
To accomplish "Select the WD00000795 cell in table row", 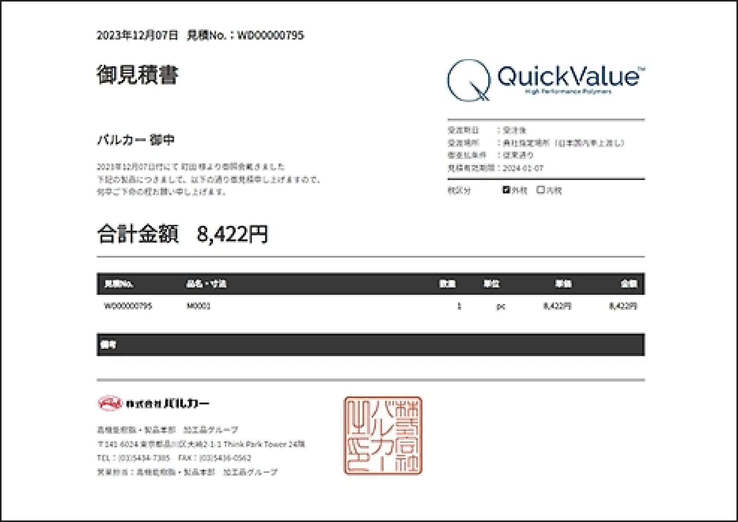I will pos(128,306).
